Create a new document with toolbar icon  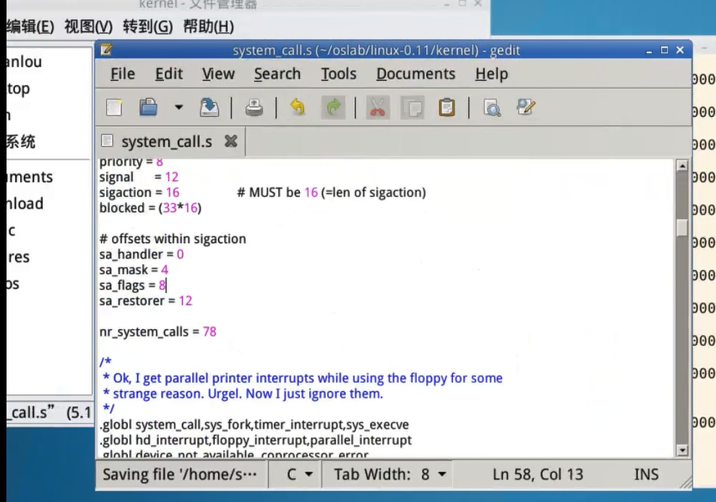(x=114, y=108)
